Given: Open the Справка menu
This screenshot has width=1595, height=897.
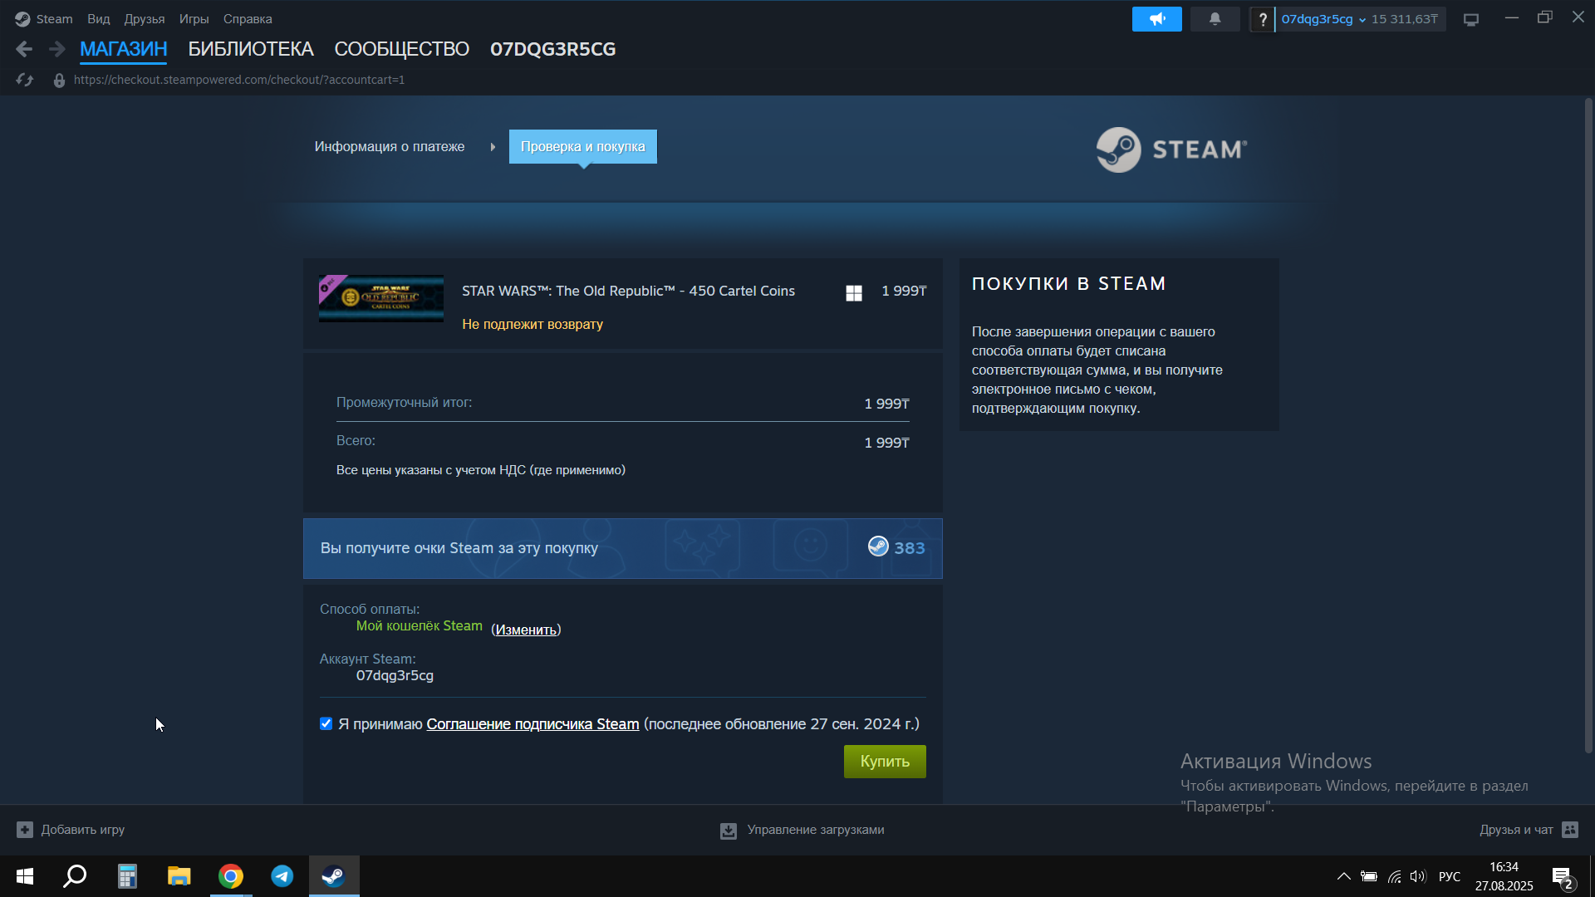Looking at the screenshot, I should [x=248, y=18].
